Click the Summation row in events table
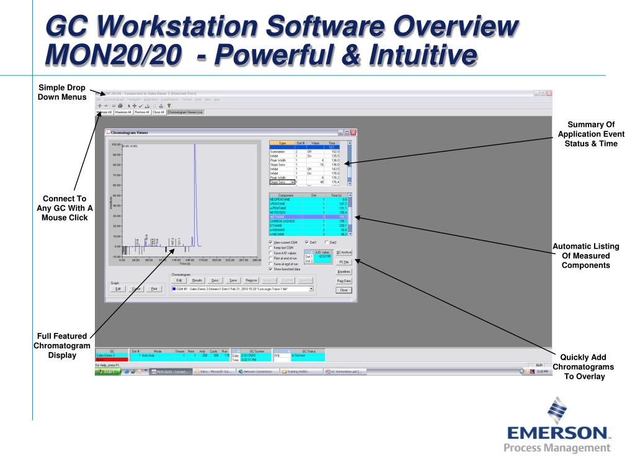Image resolution: width=635 pixels, height=476 pixels. coord(304,152)
